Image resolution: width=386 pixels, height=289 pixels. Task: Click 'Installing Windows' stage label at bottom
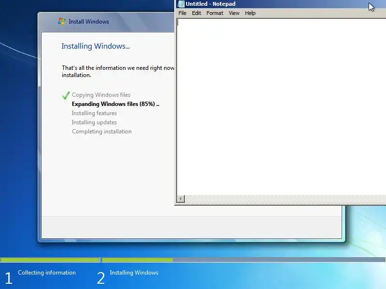pyautogui.click(x=134, y=273)
